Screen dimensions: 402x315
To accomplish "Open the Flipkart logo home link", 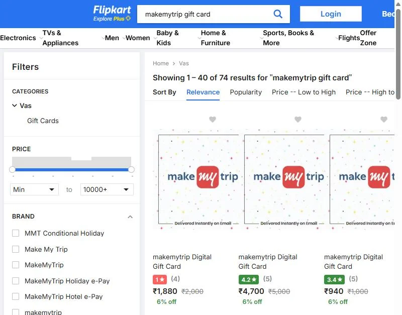I will click(112, 10).
